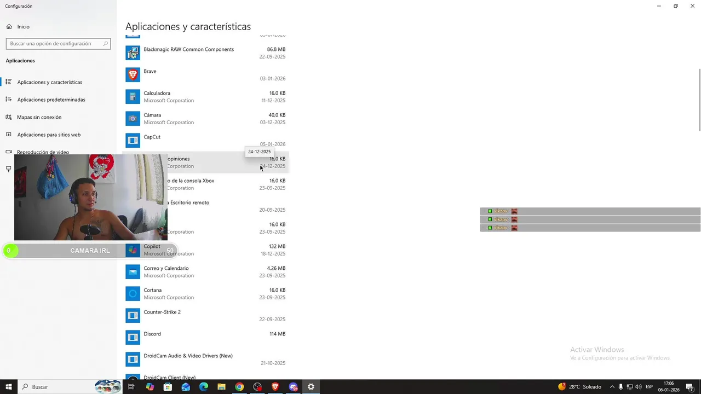Click the Cámara app icon

133,119
